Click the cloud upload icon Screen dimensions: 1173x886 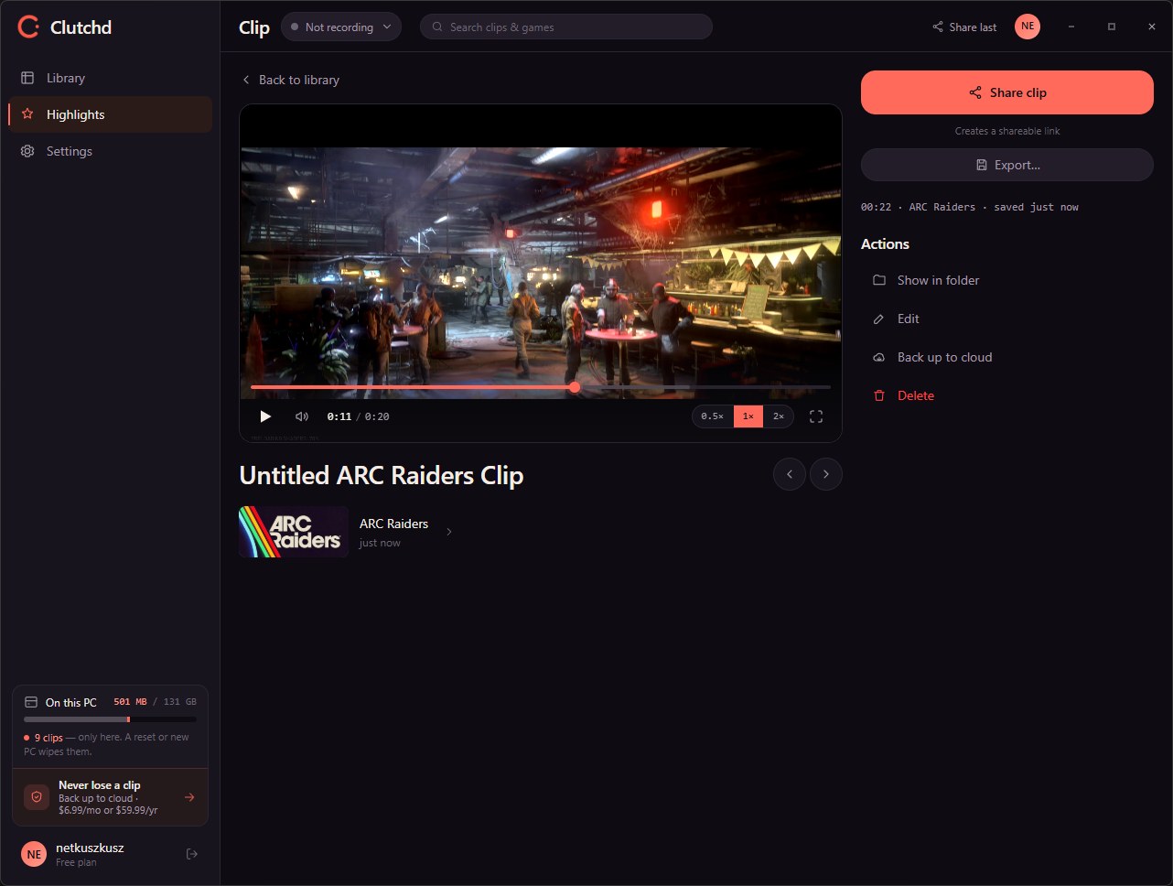(x=879, y=357)
